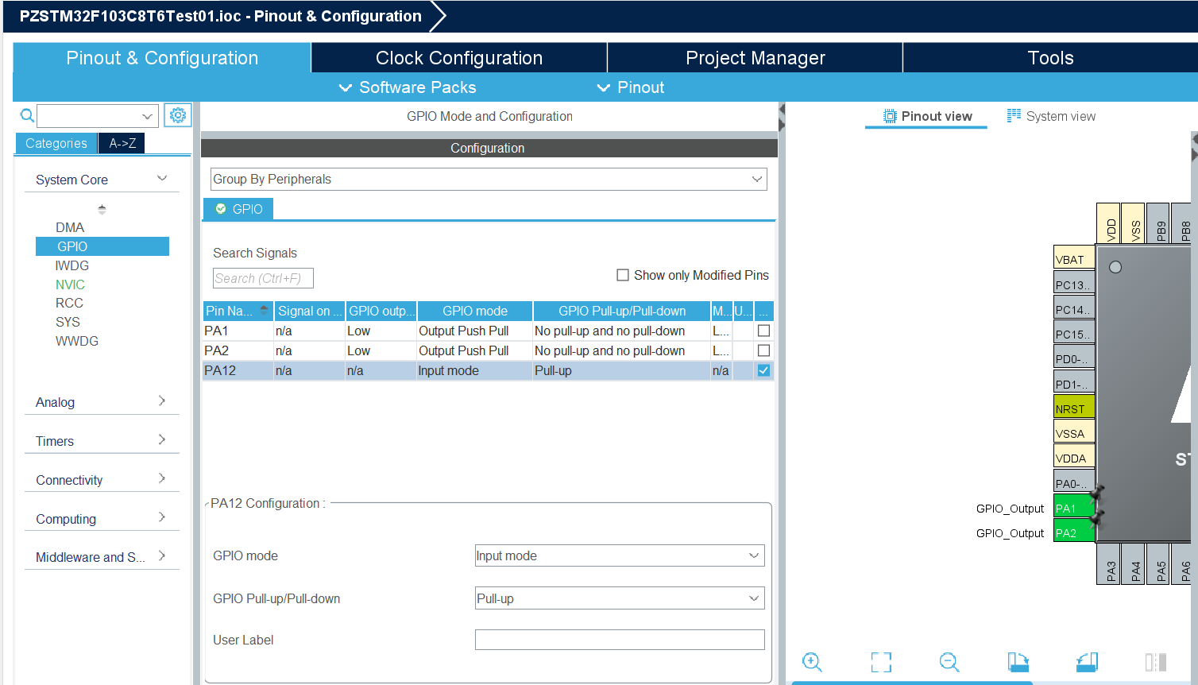
Task: Click the User Label input field
Action: (x=620, y=640)
